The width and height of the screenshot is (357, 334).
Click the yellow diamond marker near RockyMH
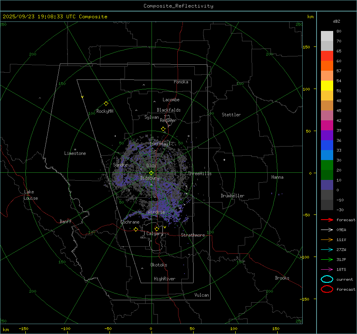pyautogui.click(x=106, y=103)
